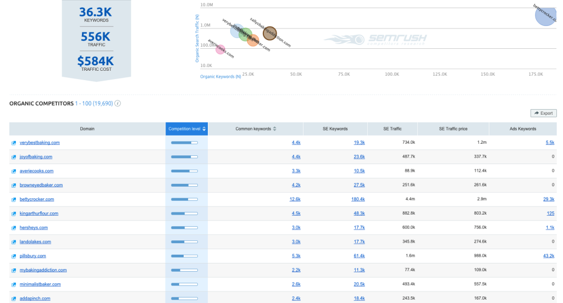Open the joyofbaking.com domain link
Screen dimensions: 563x303
tap(36, 156)
